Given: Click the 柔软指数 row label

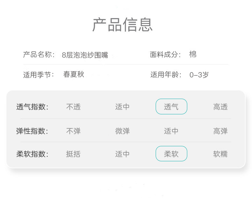Looking at the screenshot, I should click(x=32, y=154).
